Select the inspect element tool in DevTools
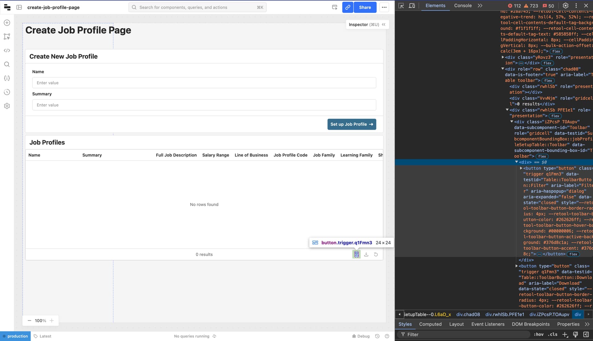Screen dimensions: 593x341 [x=401, y=6]
